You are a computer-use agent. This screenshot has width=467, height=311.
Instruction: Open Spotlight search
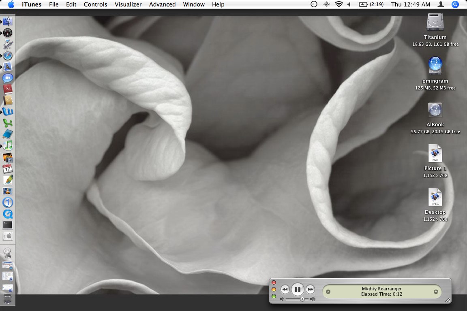coord(455,4)
